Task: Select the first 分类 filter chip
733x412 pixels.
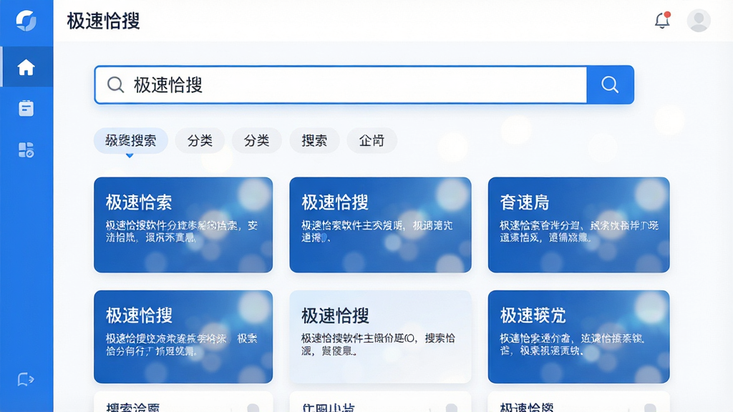Action: tap(200, 141)
